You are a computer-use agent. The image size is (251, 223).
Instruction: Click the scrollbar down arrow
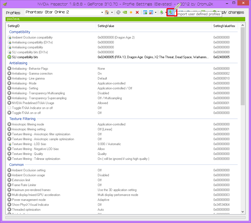243,212
